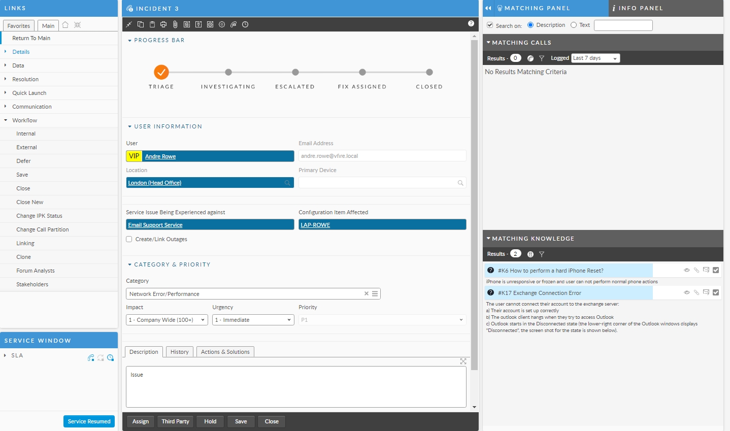
Task: Click the print icon in incident toolbar
Action: [x=163, y=24]
